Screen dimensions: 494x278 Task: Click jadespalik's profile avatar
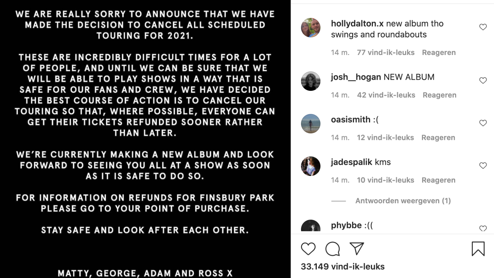coord(311,166)
